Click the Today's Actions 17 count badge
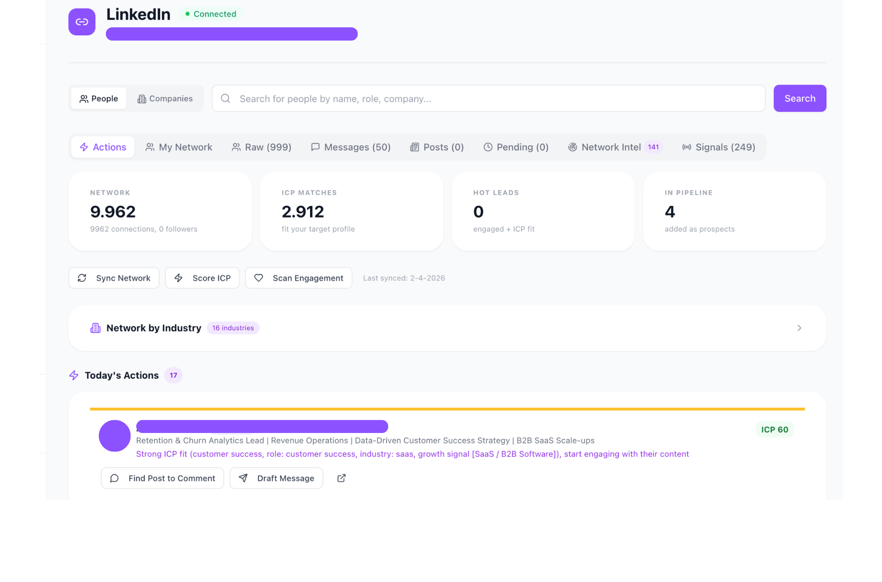The width and height of the screenshot is (882, 582). (x=173, y=375)
